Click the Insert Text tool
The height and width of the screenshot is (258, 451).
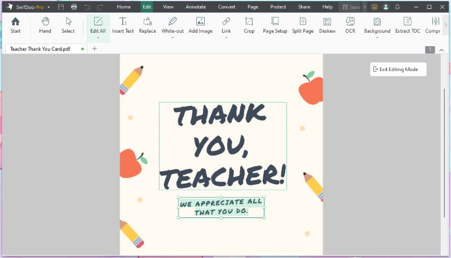point(123,25)
